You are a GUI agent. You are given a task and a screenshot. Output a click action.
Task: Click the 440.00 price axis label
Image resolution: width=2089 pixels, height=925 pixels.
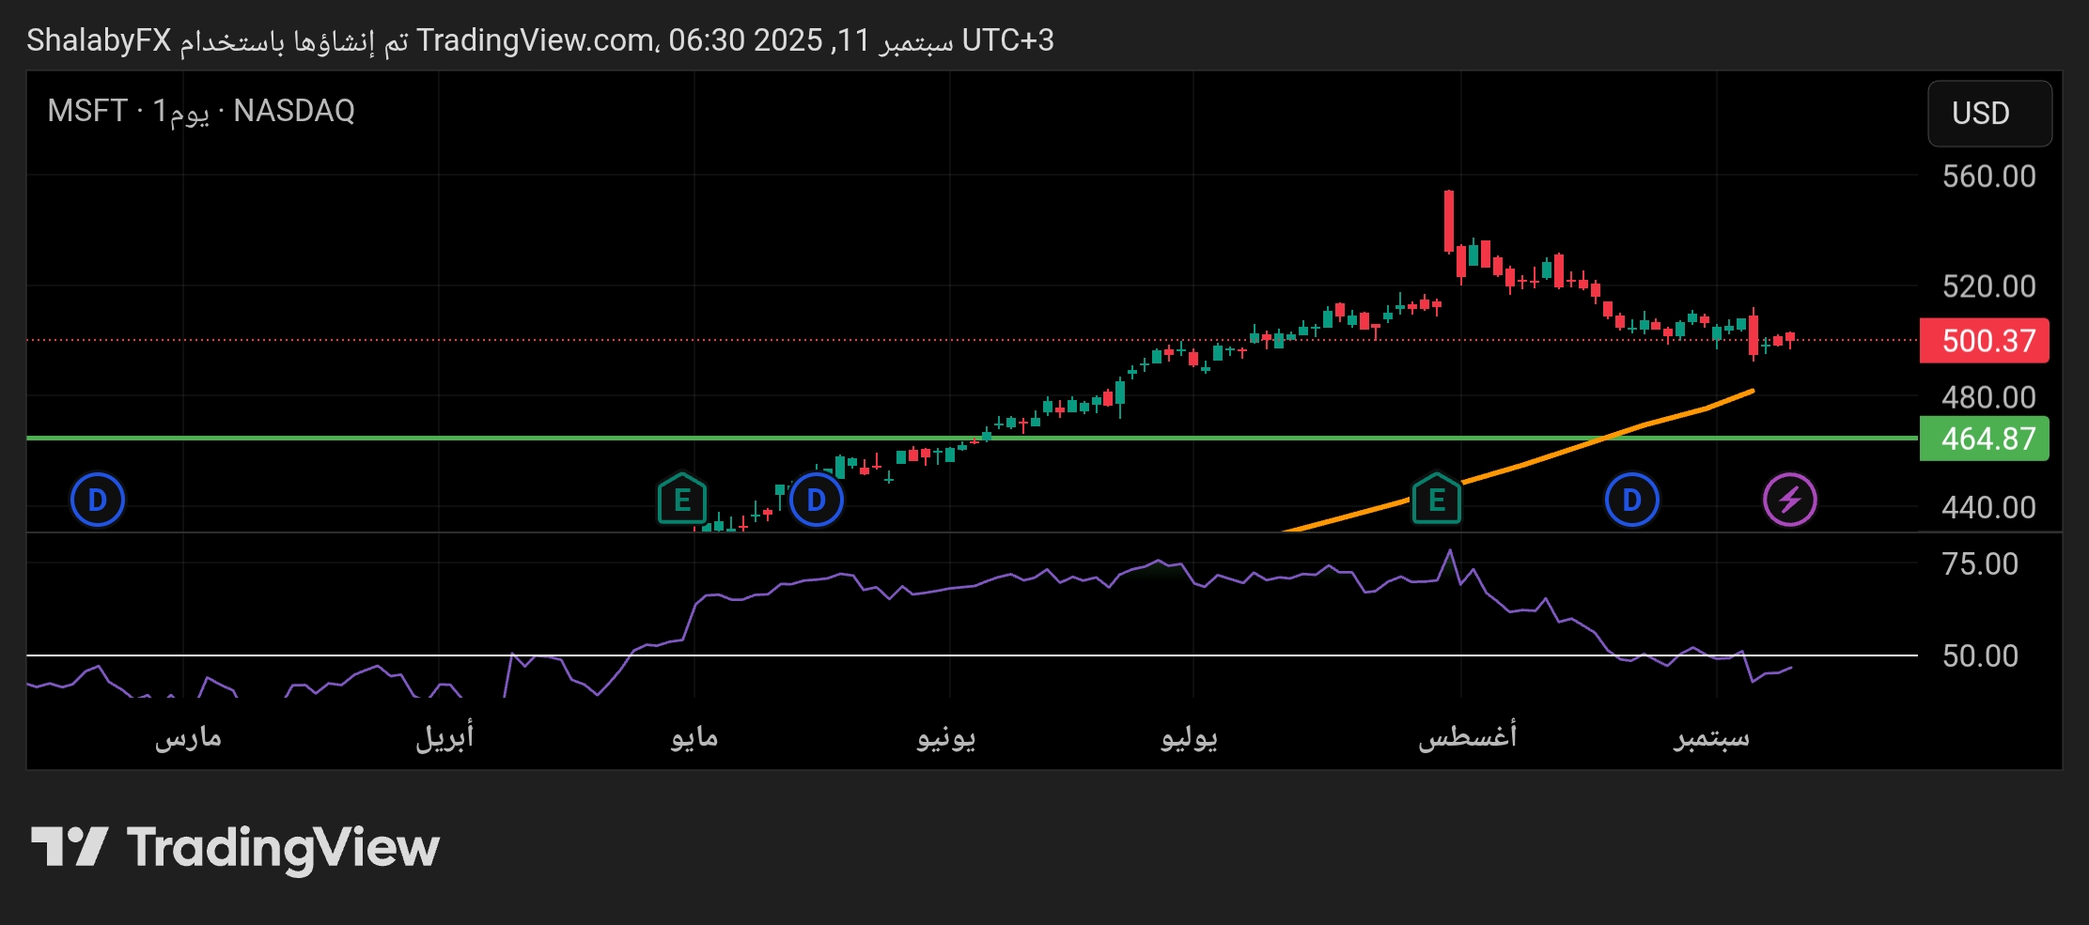(1988, 508)
